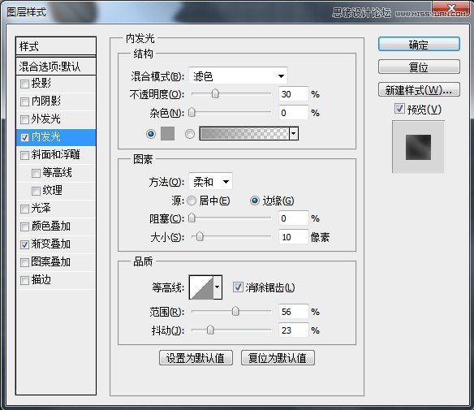474x410 pixels.
Task: Click the 不透明度 opacity slider handle
Action: 215,93
